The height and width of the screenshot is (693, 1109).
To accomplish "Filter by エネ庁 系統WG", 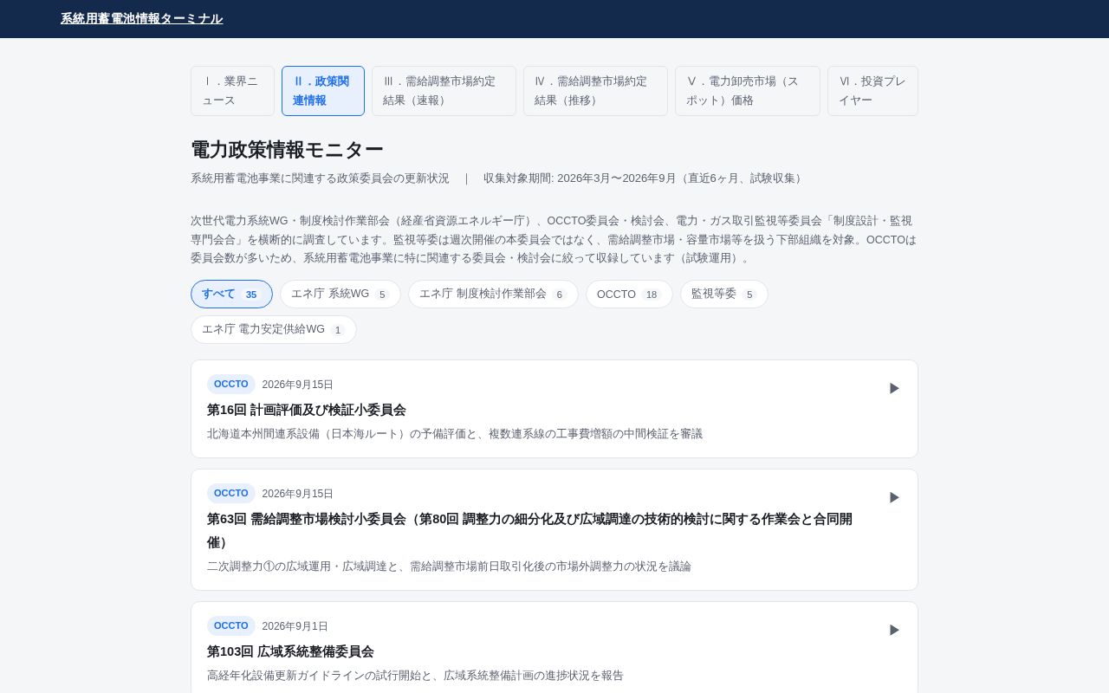I will tap(340, 294).
